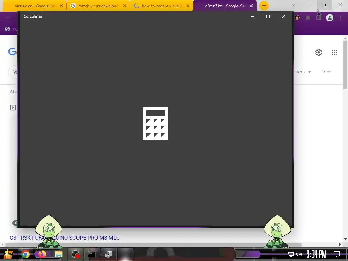Click the Calculator splash icon

(x=156, y=124)
